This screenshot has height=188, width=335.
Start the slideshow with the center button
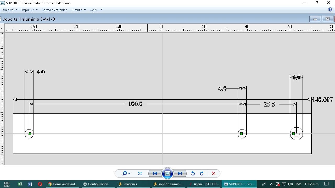(x=167, y=173)
